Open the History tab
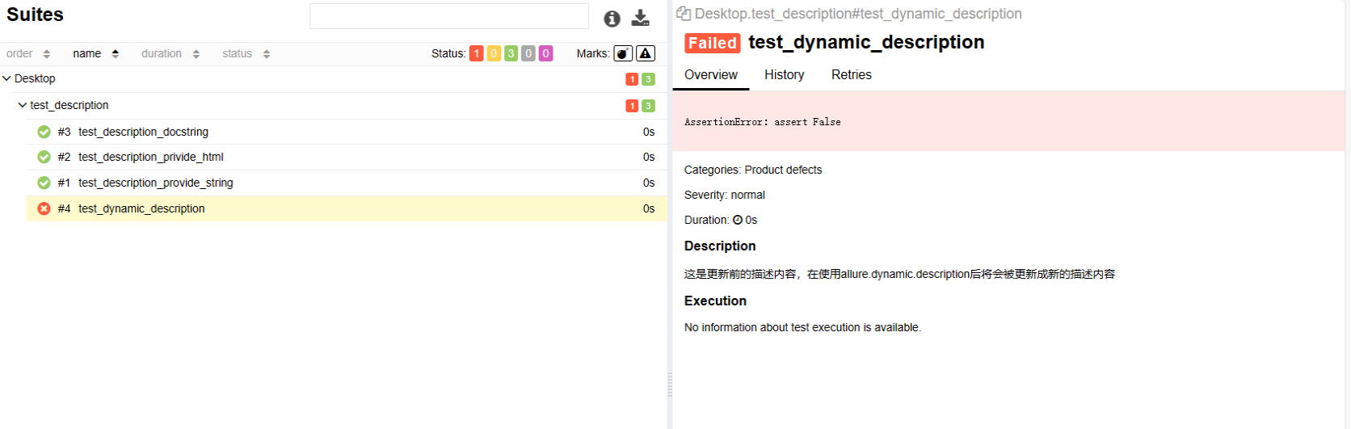 point(784,74)
